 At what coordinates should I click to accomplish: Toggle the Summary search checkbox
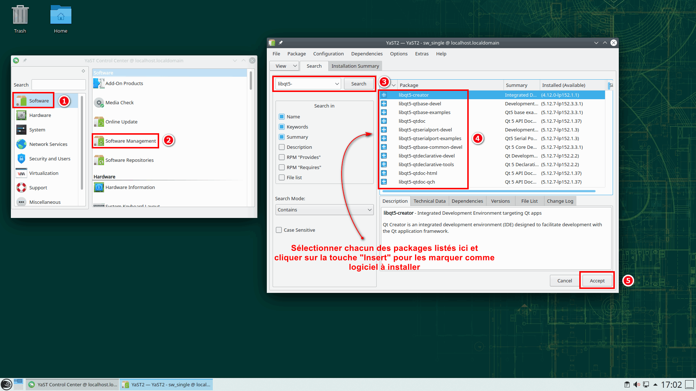click(282, 137)
